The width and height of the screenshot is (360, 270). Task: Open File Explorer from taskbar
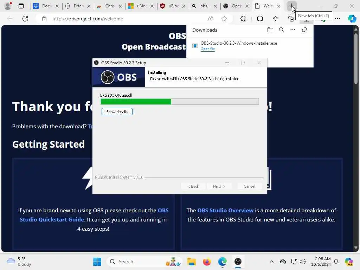191,262
